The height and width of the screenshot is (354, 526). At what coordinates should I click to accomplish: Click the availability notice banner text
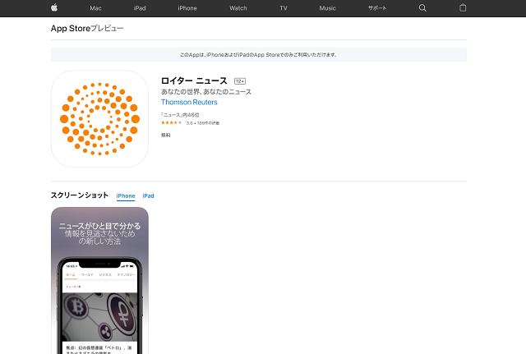259,55
